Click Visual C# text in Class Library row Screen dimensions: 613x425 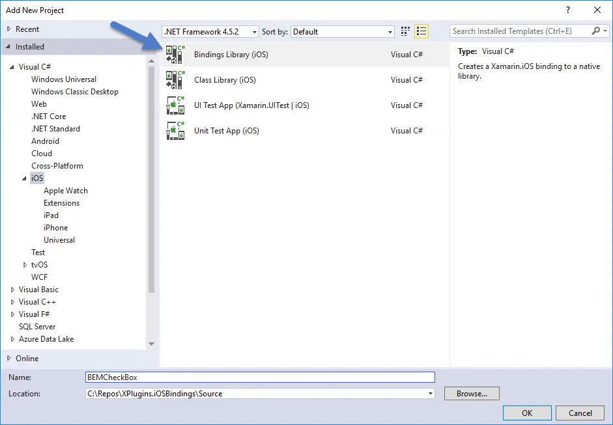coord(406,79)
